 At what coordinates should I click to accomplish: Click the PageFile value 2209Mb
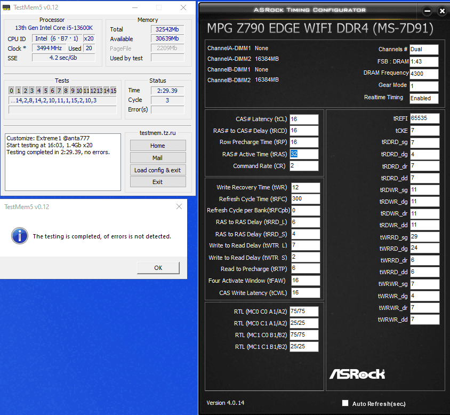coord(167,48)
